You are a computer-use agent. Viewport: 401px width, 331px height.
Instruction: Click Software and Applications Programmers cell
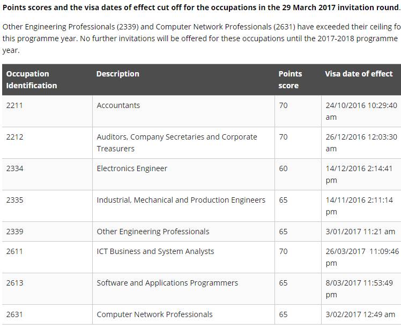click(x=167, y=283)
